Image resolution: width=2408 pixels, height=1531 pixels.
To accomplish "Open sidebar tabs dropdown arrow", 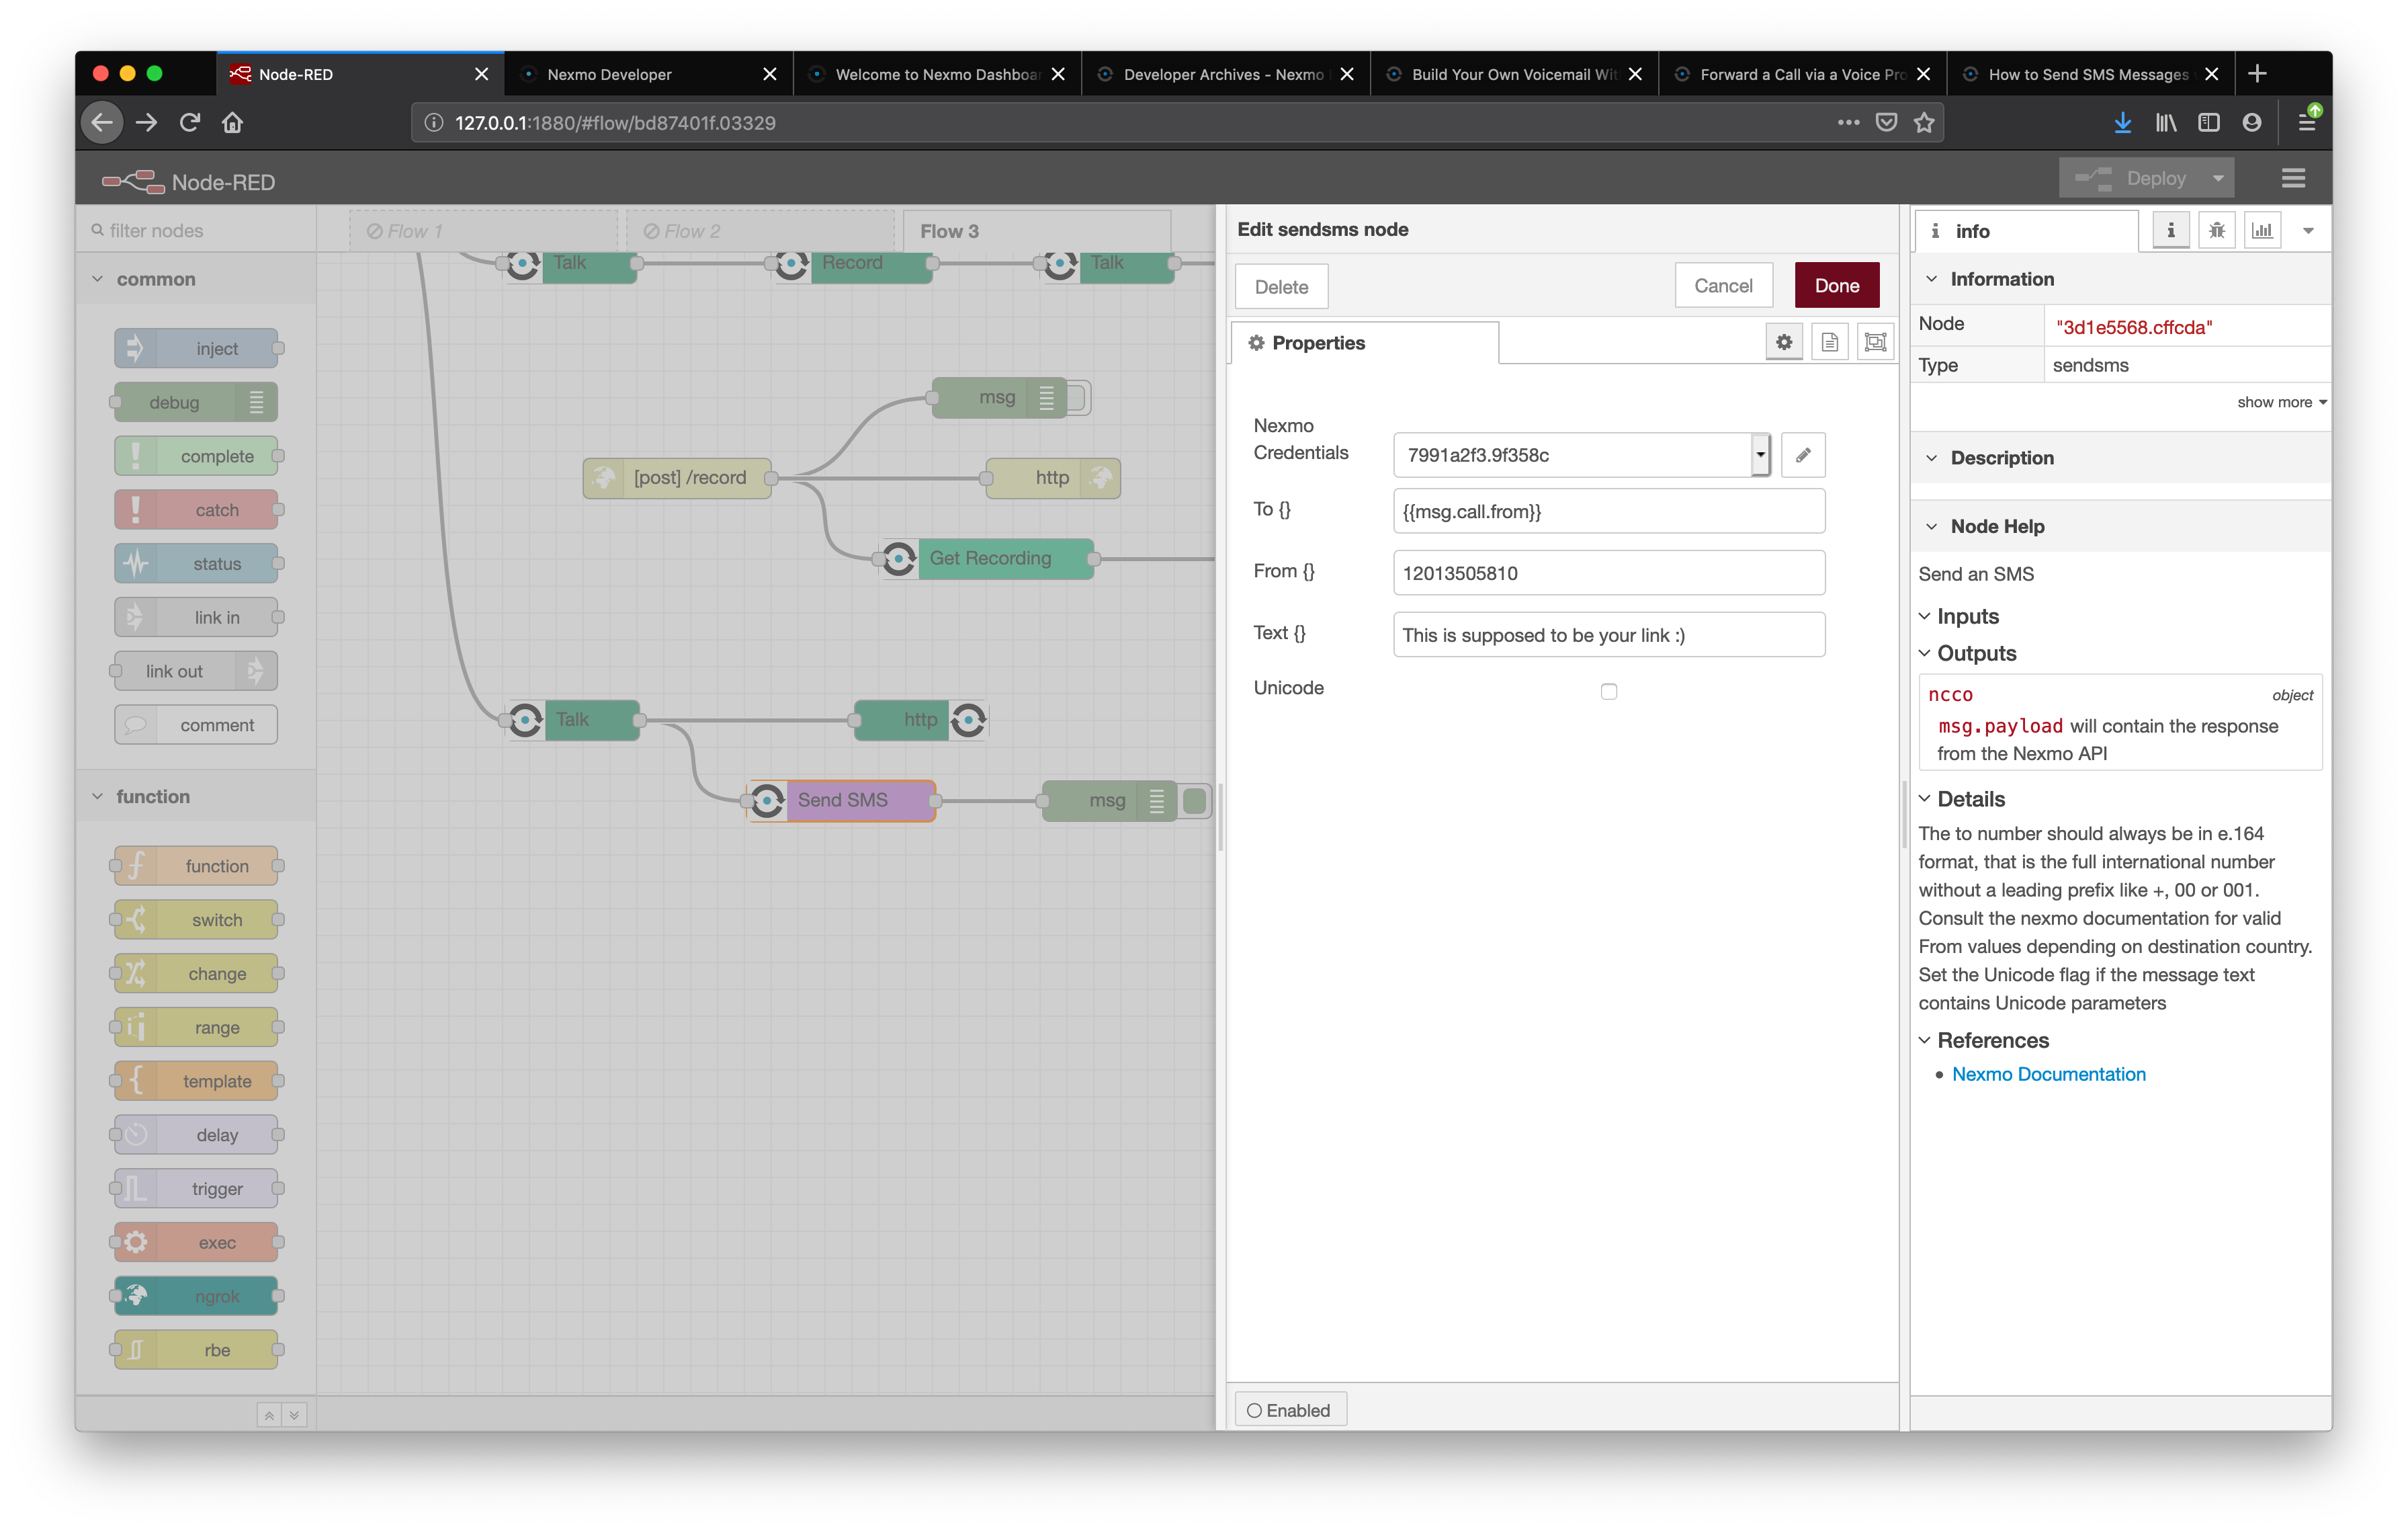I will (2308, 231).
